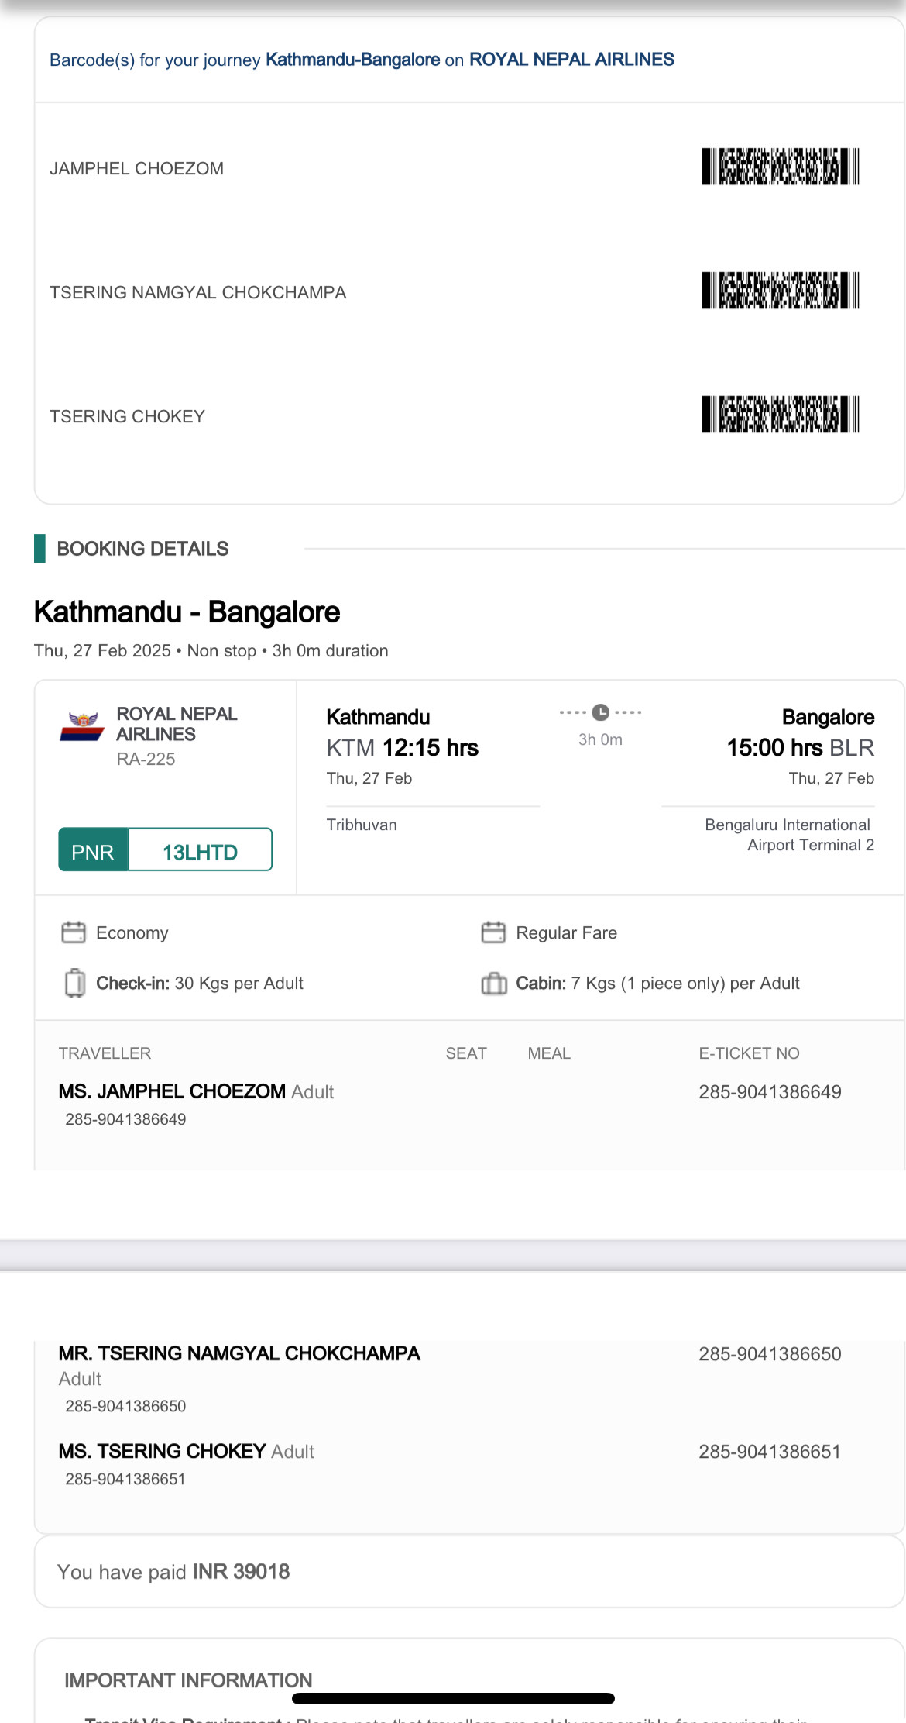Click the Regular Fare calendar icon
The width and height of the screenshot is (906, 1723).
pos(493,932)
